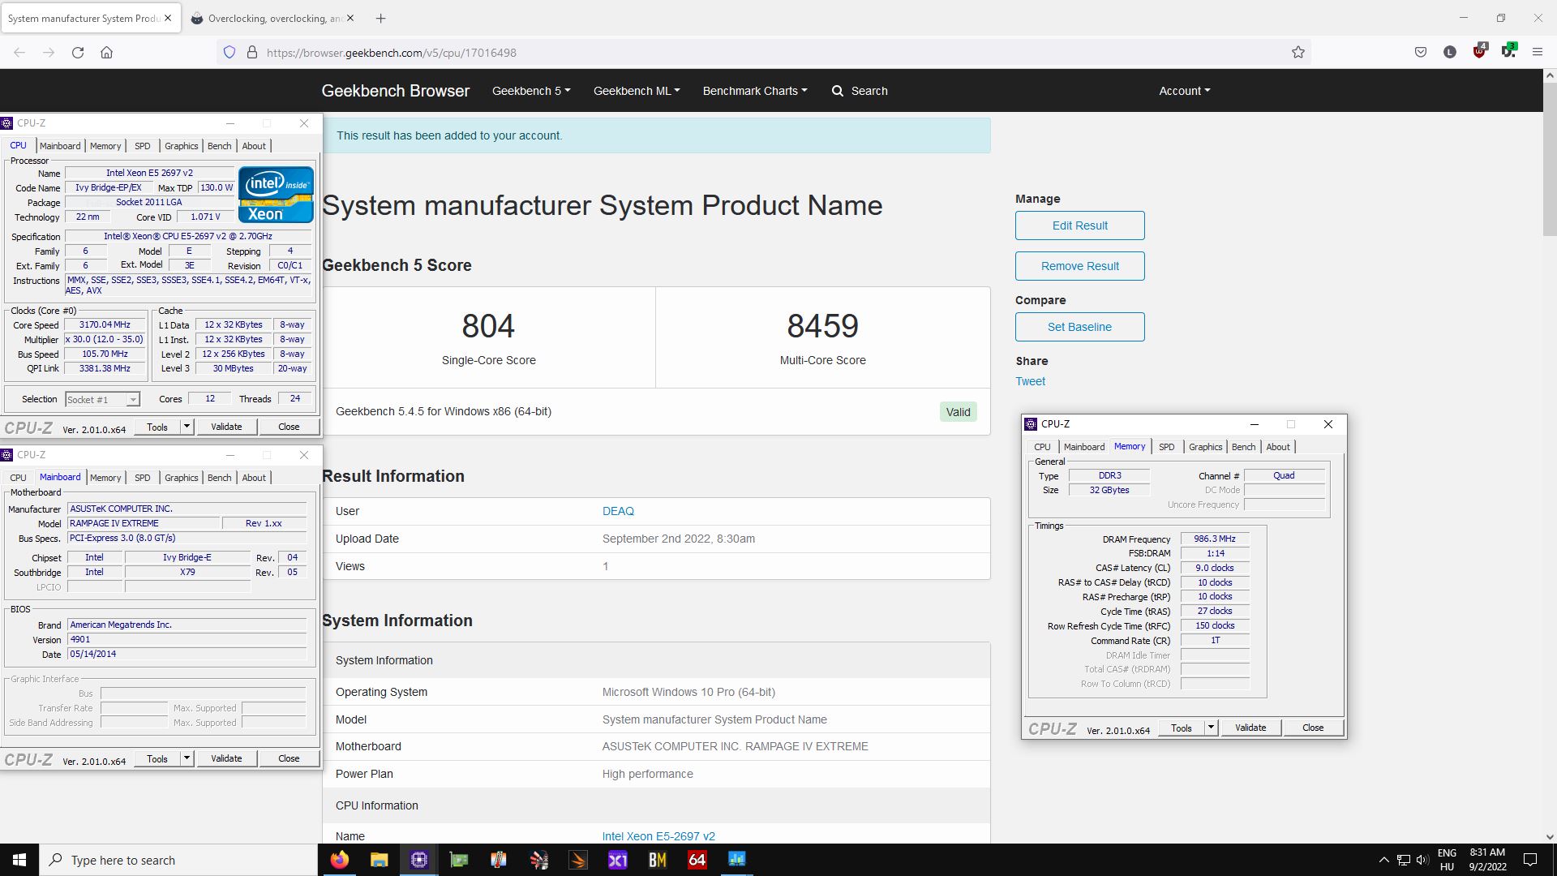Open File Explorer from the taskbar
Screen dimensions: 1557x876
click(x=379, y=860)
